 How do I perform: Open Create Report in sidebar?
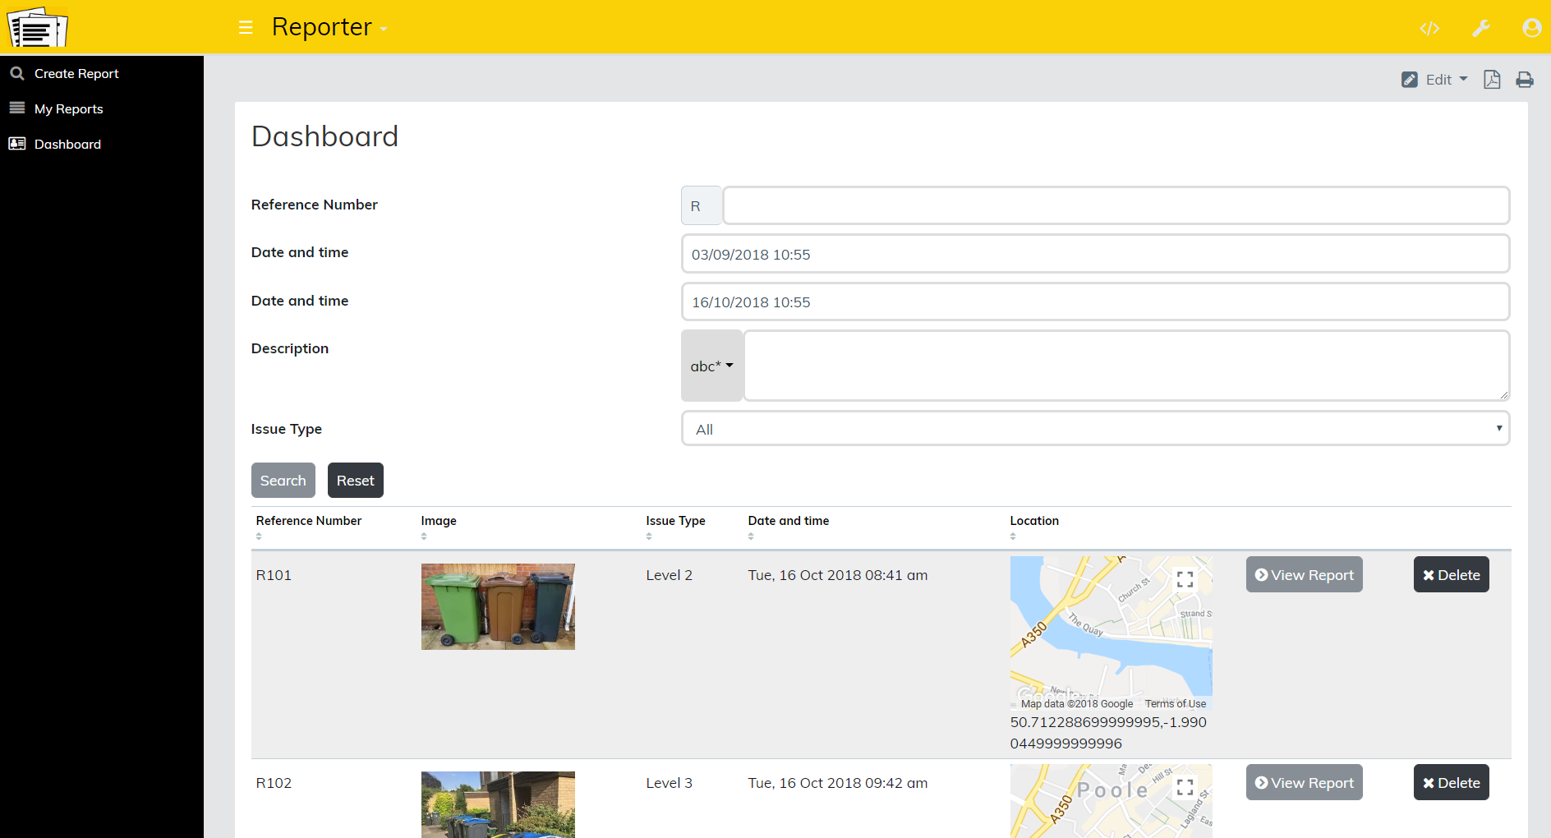[76, 74]
